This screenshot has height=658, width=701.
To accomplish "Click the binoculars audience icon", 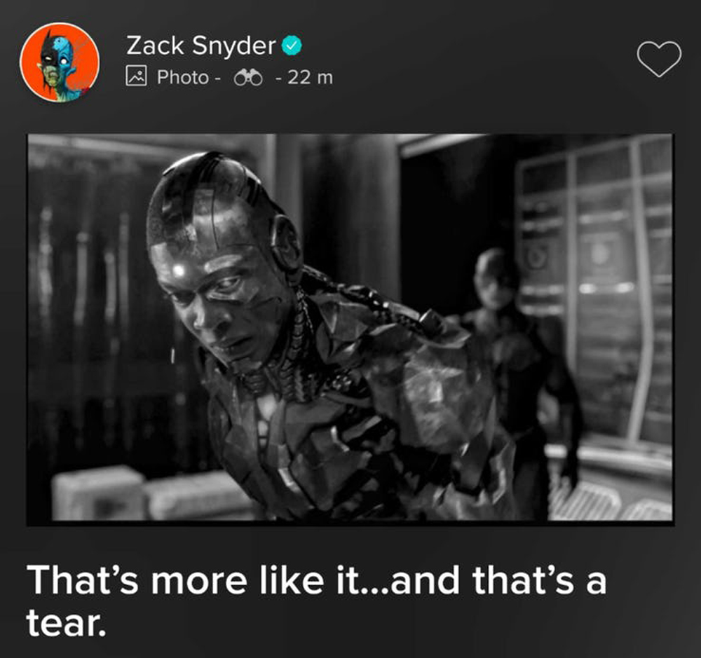I will pyautogui.click(x=248, y=78).
